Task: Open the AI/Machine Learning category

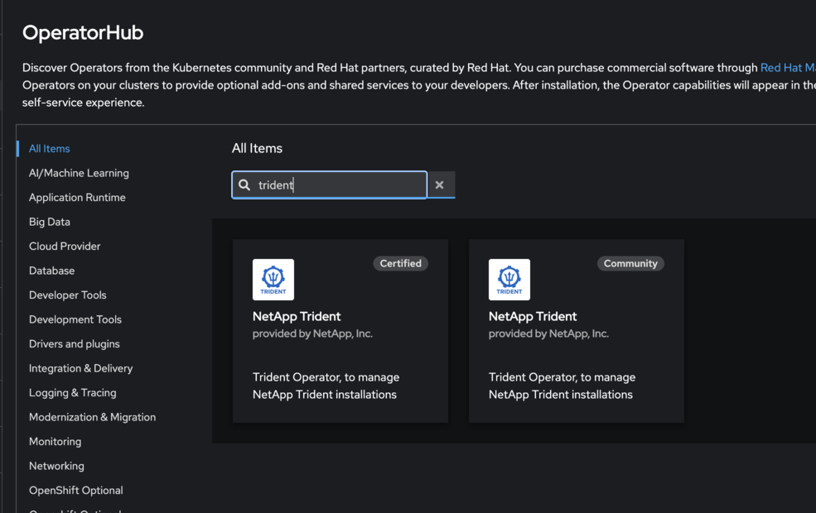Action: point(79,173)
